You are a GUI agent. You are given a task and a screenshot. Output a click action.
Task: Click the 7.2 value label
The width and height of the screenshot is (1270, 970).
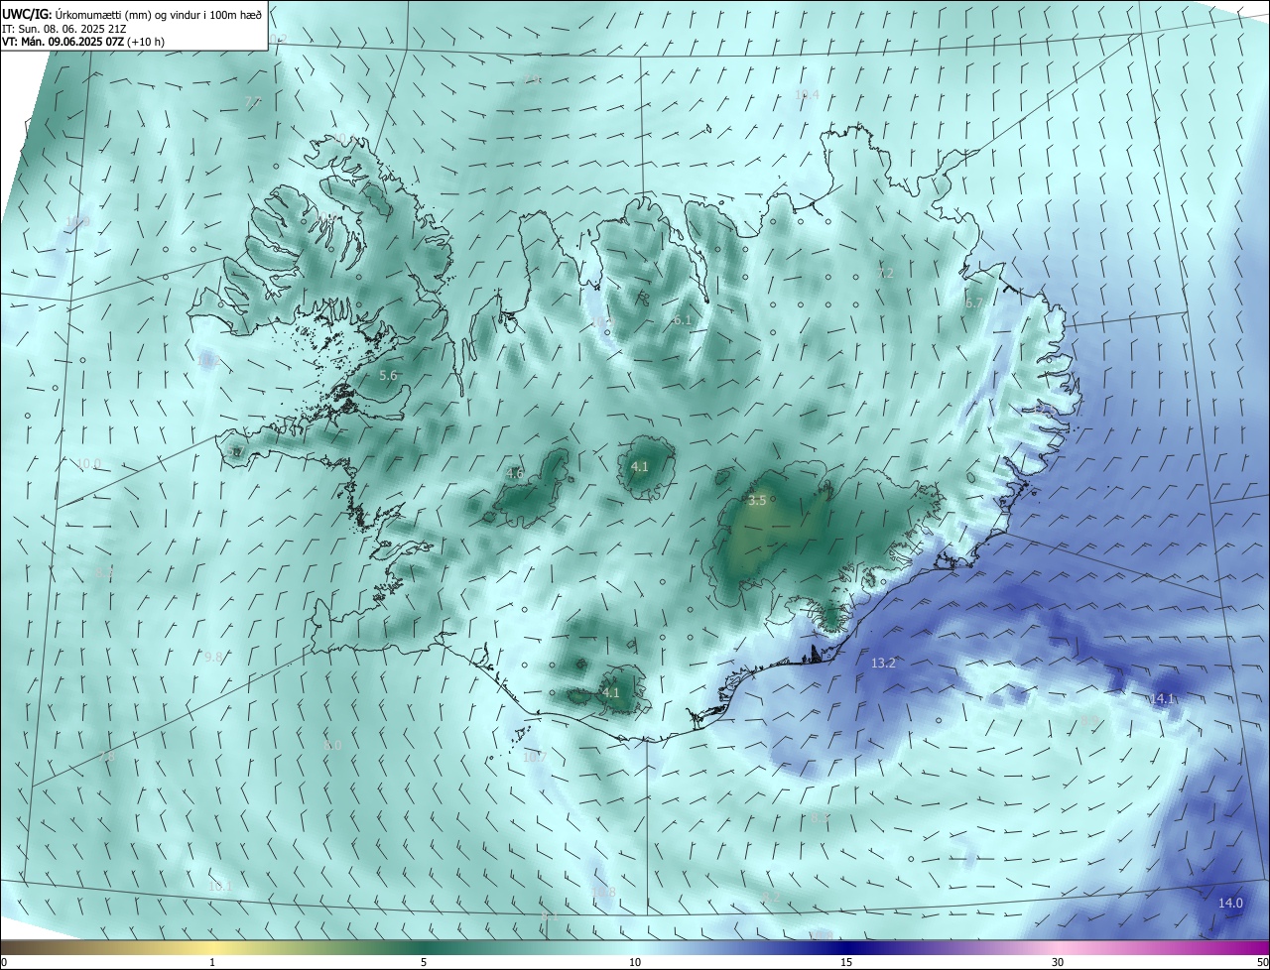(x=886, y=273)
